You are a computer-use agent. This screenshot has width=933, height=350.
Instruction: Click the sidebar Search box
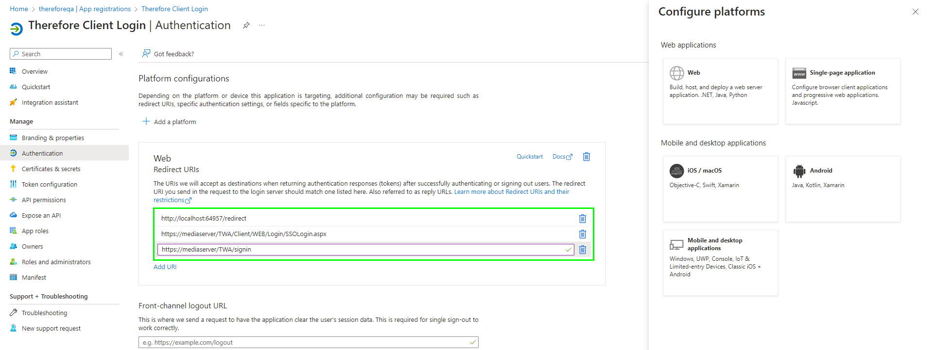(61, 54)
